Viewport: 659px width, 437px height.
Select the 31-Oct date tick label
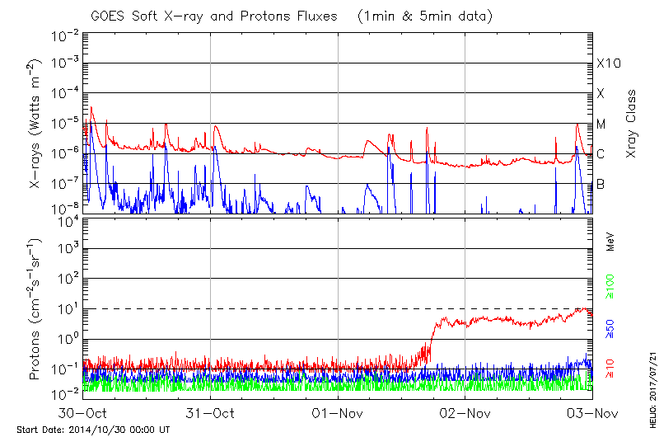coord(211,411)
